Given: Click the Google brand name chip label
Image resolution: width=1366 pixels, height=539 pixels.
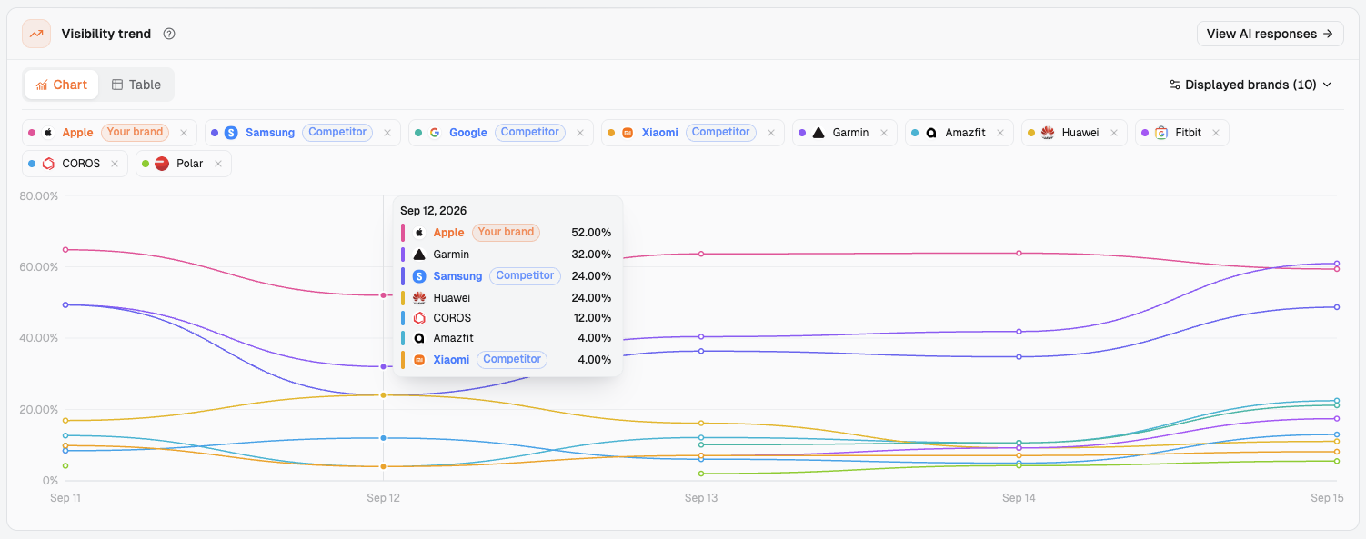Looking at the screenshot, I should [x=468, y=133].
